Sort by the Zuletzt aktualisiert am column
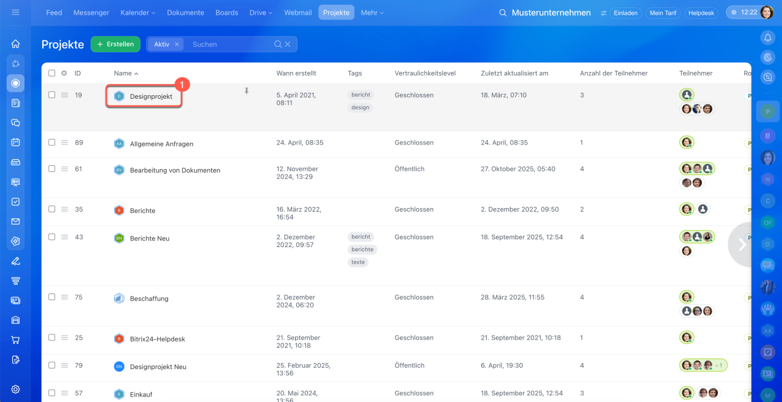Viewport: 782px width, 402px height. coord(514,73)
